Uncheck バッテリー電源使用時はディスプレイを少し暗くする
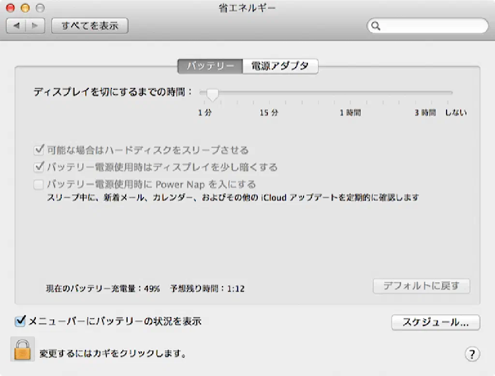Viewport: 495px width, 376px height. (x=39, y=167)
